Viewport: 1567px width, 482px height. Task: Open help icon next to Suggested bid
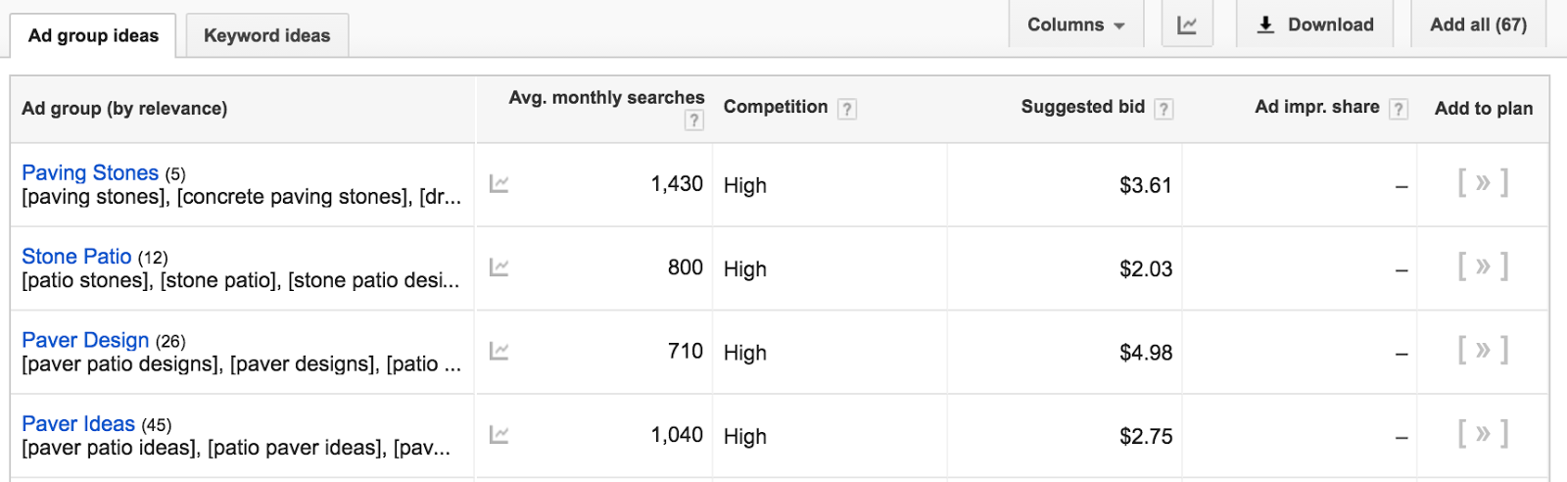(1163, 109)
